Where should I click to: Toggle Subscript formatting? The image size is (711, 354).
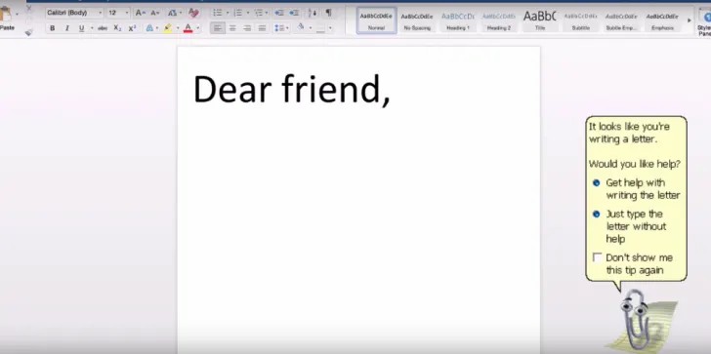117,28
